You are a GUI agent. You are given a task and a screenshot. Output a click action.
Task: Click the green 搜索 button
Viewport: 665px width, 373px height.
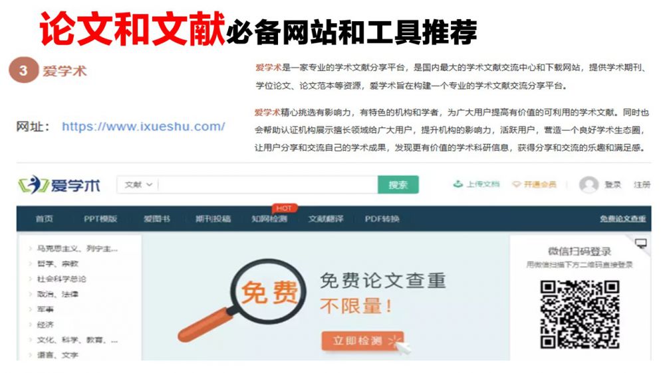[398, 185]
